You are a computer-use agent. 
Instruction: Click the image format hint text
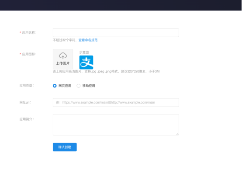(x=106, y=71)
